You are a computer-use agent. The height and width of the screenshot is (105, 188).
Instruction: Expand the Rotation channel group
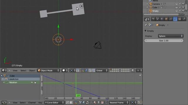tap(4, 82)
